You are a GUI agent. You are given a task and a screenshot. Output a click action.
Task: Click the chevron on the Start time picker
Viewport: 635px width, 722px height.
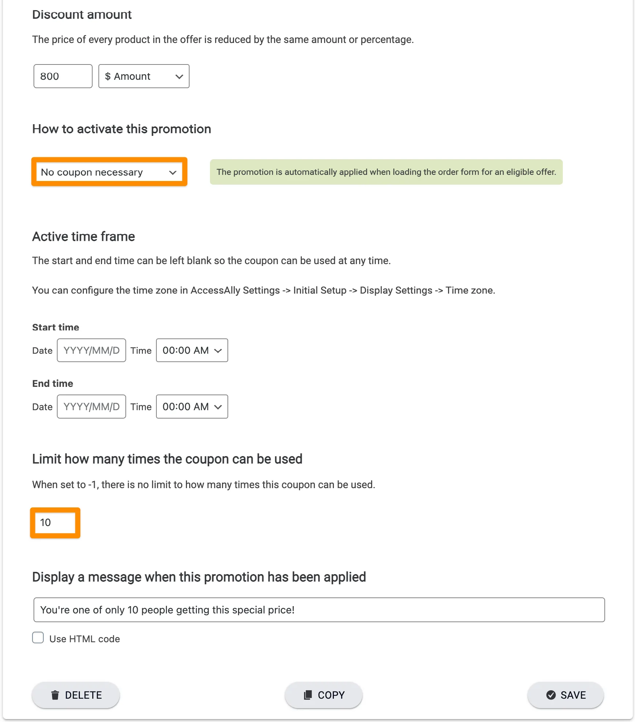218,350
